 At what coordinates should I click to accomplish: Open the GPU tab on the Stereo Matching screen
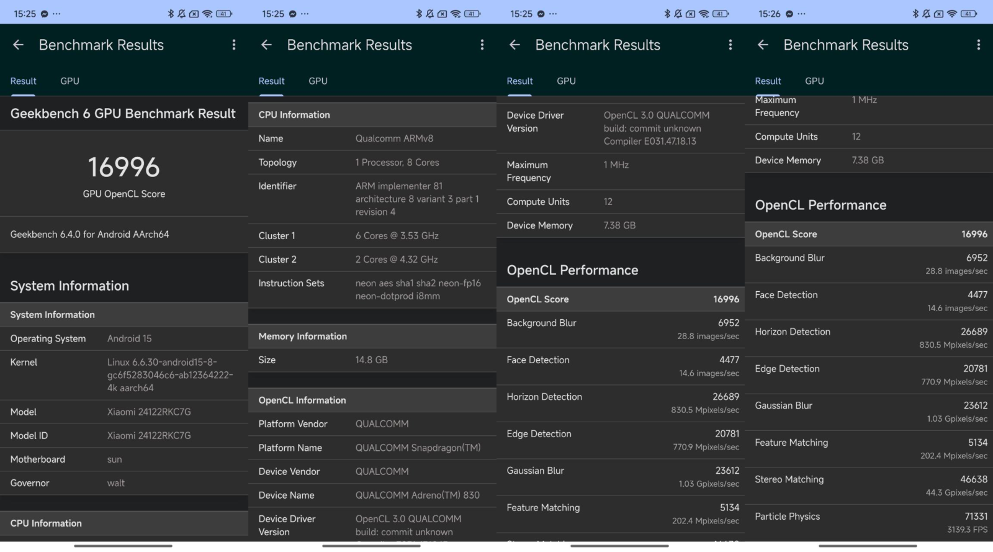point(814,81)
